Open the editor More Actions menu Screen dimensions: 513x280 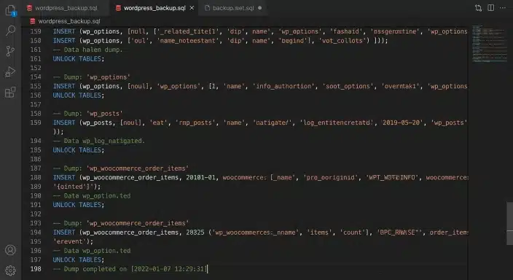point(503,8)
